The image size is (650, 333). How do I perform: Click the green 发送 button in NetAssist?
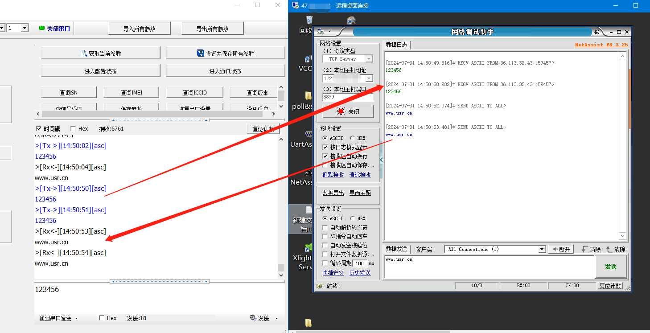[x=611, y=267]
